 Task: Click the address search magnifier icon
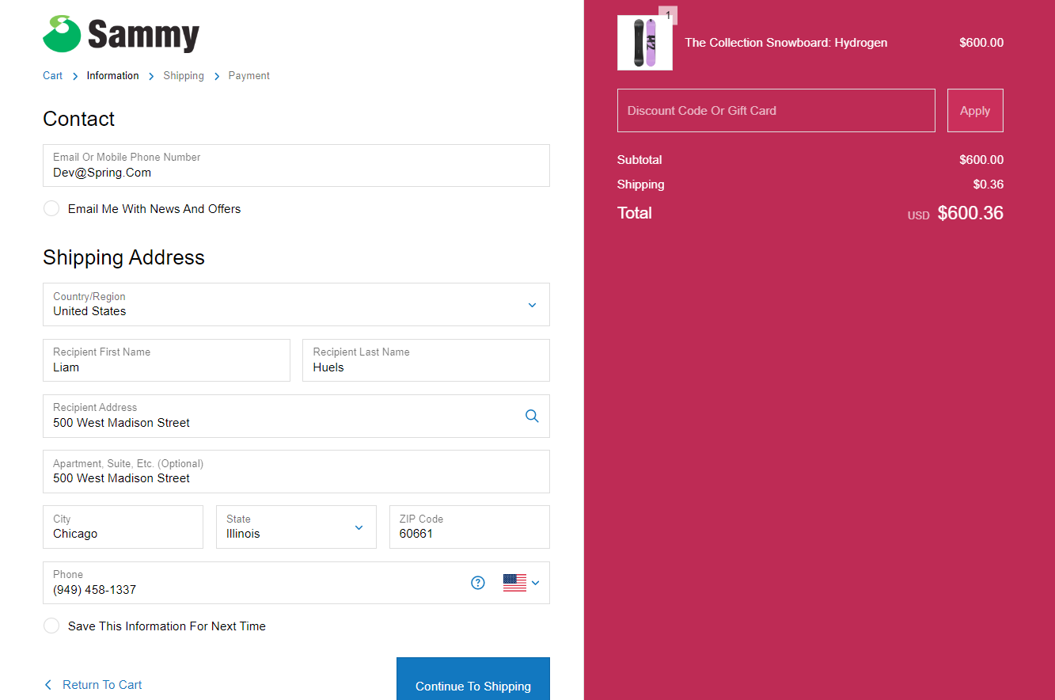[532, 416]
